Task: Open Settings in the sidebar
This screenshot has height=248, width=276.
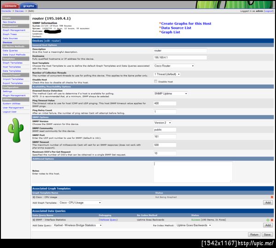Action: [7, 91]
